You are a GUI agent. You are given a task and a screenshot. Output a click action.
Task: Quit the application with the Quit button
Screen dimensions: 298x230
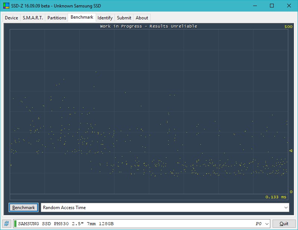click(284, 224)
